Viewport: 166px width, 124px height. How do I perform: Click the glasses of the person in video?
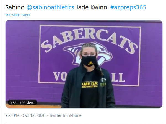pos(89,54)
